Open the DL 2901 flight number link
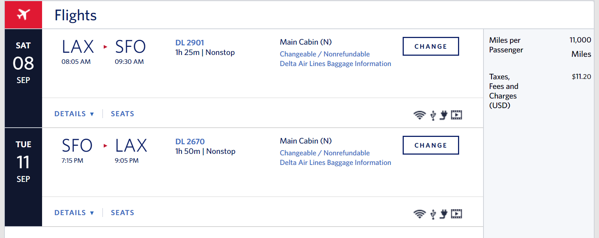Screen dimensions: 599x238 coord(190,43)
